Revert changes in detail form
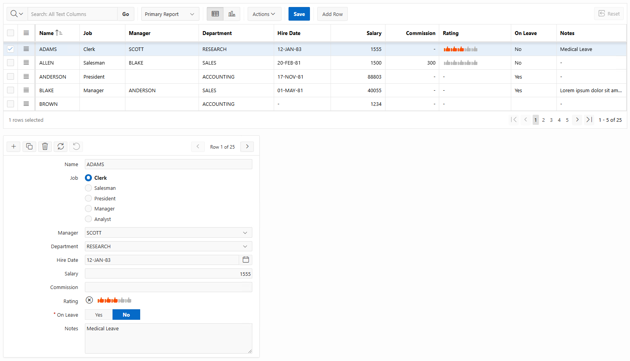The width and height of the screenshot is (630, 361). pos(76,147)
